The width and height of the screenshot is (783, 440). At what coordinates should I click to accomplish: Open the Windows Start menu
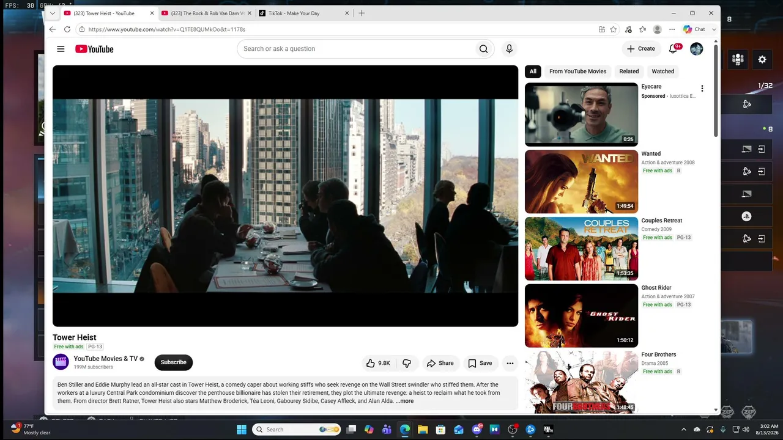click(242, 430)
